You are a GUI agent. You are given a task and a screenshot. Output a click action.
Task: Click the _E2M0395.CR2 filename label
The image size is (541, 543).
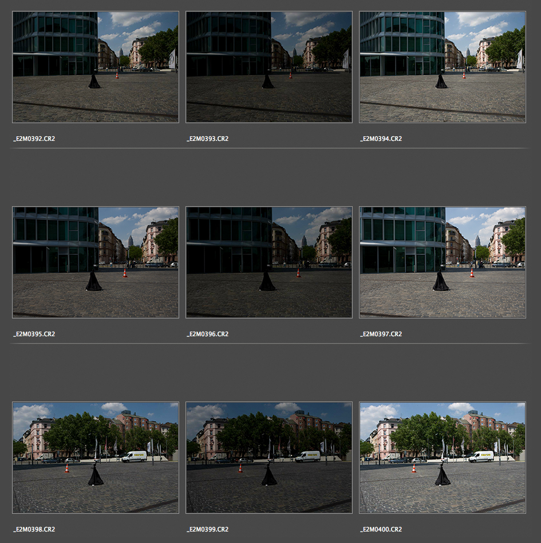(34, 334)
